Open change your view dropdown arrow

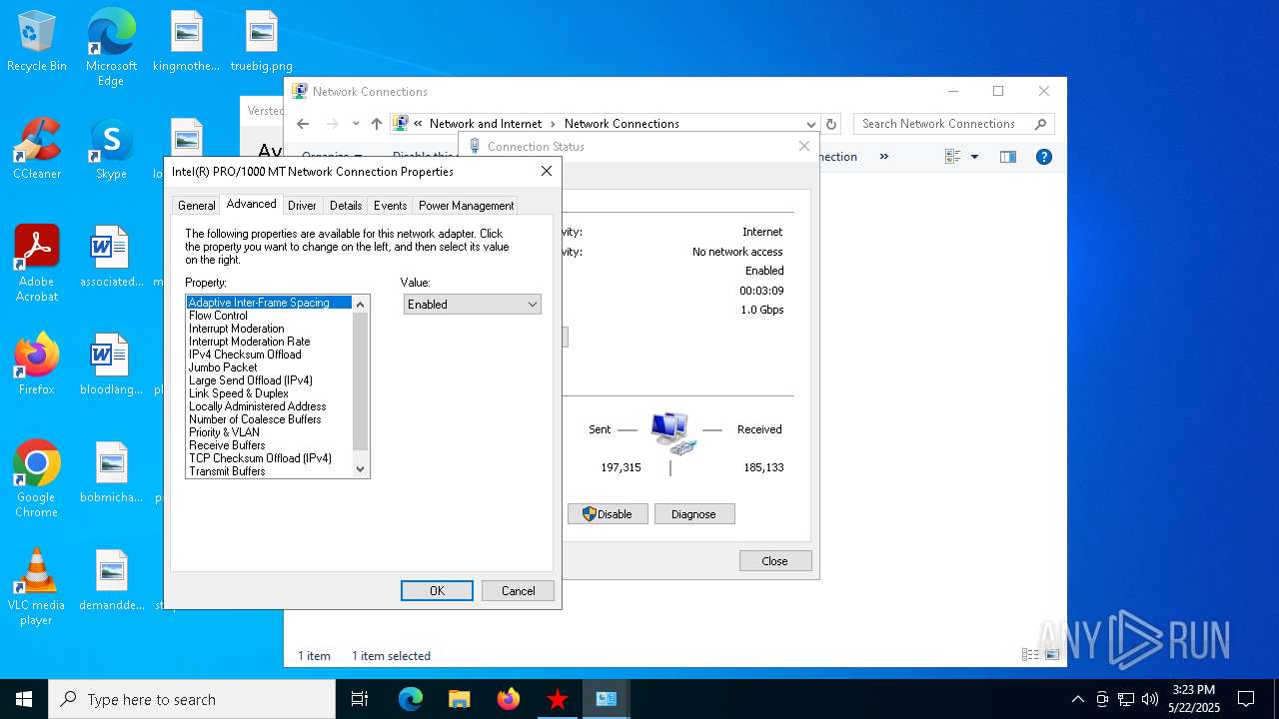point(974,157)
